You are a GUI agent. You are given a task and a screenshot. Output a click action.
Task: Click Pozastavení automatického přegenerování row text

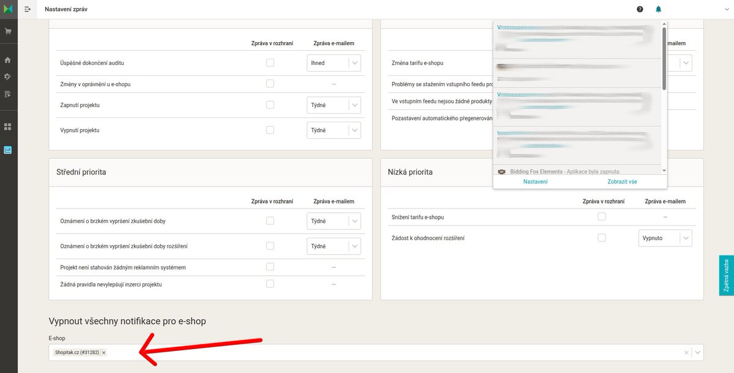pos(442,118)
